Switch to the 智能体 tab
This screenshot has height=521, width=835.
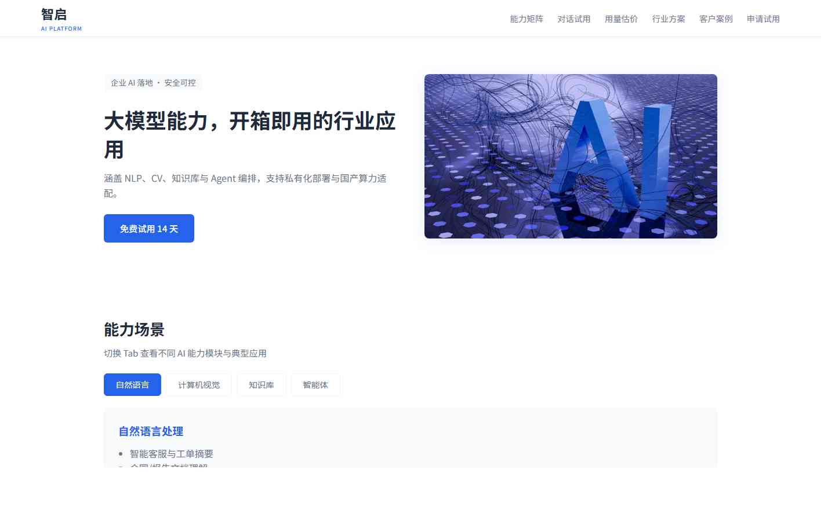[x=315, y=385]
